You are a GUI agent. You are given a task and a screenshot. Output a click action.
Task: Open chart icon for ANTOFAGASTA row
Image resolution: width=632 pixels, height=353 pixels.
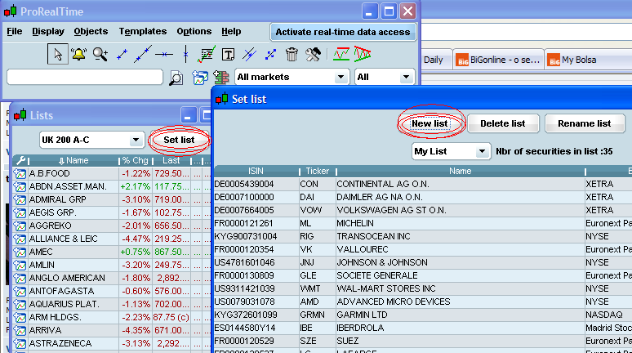[20, 291]
